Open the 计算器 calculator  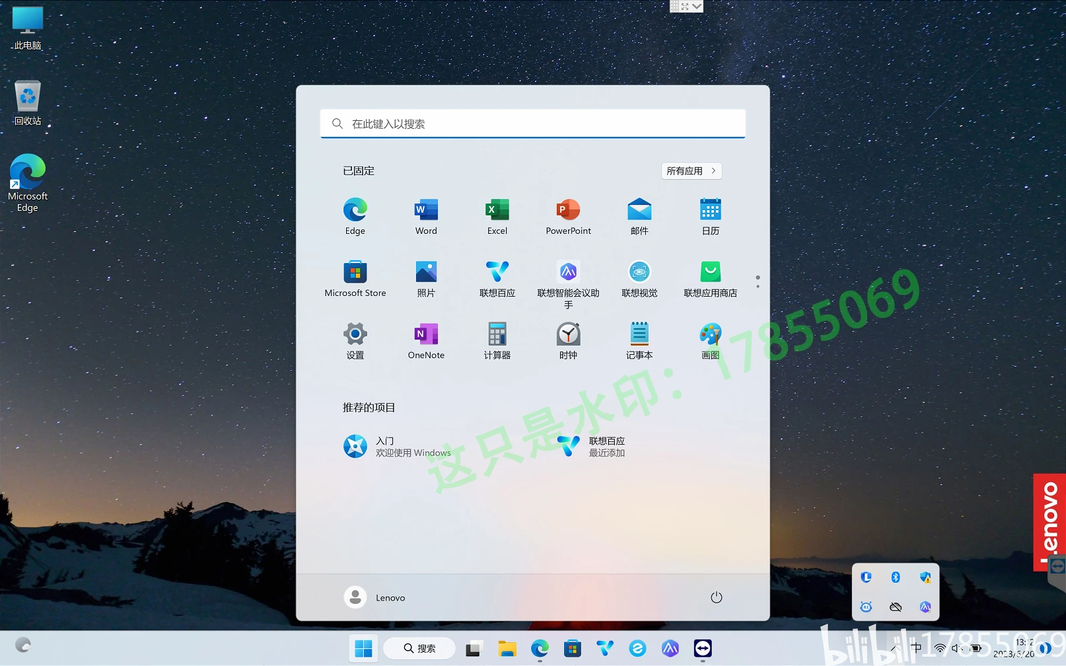[497, 341]
